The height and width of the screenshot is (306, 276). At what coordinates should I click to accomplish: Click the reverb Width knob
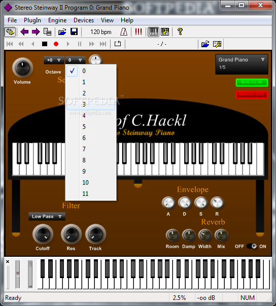pyautogui.click(x=205, y=235)
